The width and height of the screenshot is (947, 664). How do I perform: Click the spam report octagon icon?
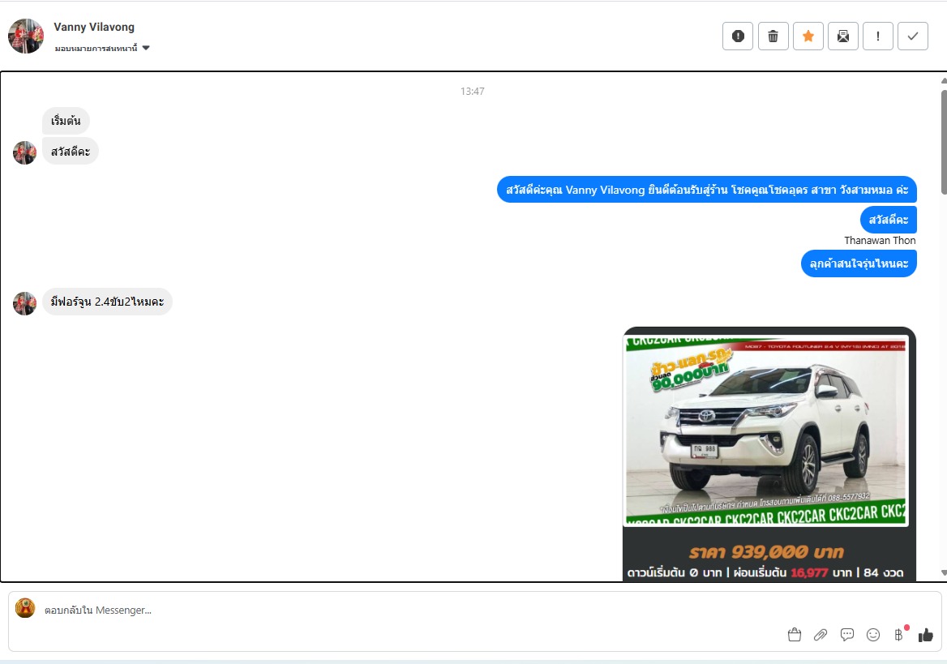click(738, 36)
